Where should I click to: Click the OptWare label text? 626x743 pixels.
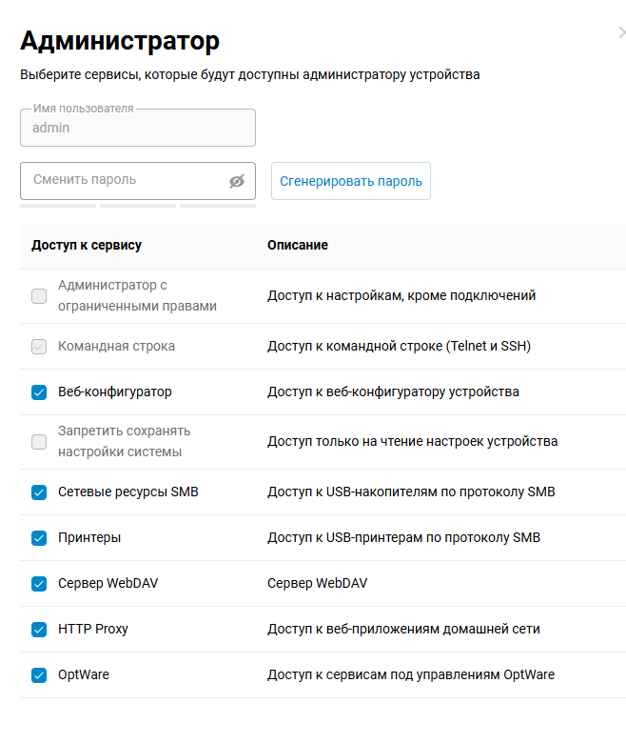(x=83, y=674)
